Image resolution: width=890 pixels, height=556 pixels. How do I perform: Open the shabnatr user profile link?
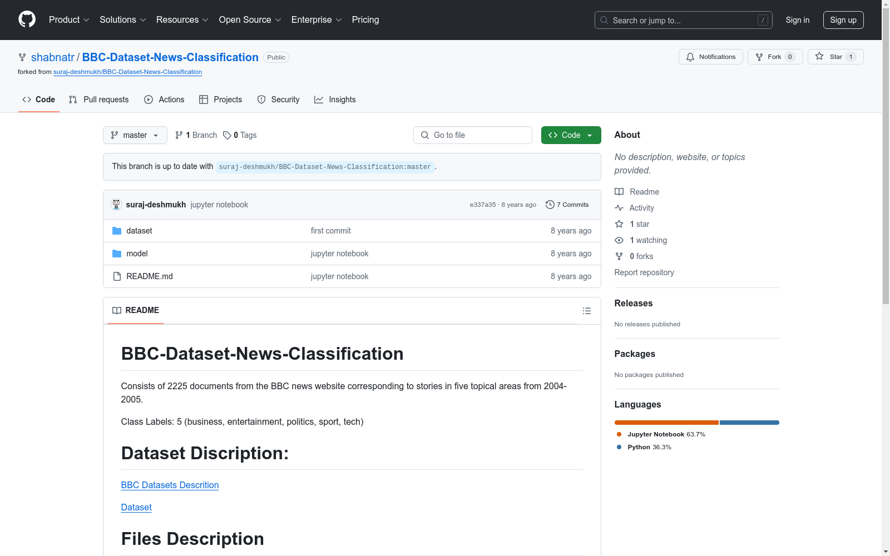click(x=53, y=57)
